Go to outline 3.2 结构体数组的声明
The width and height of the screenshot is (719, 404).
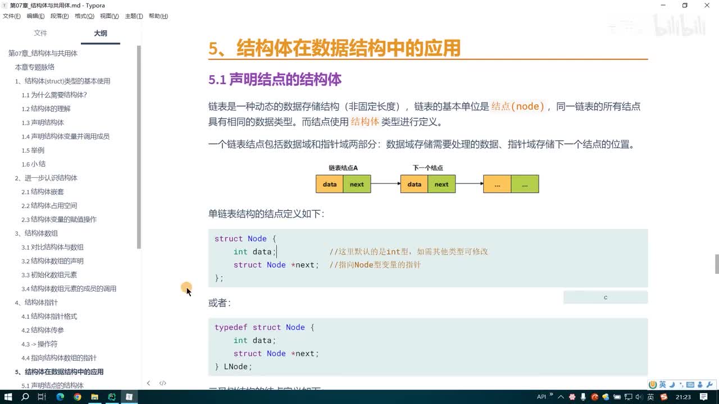[52, 261]
